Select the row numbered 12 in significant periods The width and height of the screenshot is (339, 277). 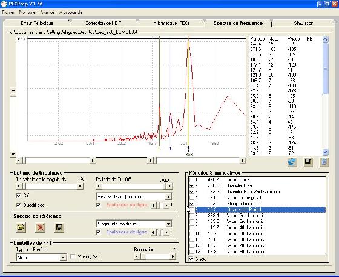[257, 245]
